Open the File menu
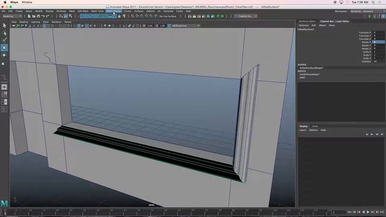Image resolution: width=386 pixels, height=217 pixels. coord(4,11)
